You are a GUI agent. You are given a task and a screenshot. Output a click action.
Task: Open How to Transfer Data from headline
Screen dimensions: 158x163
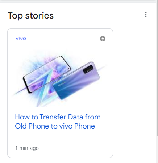[58, 117]
